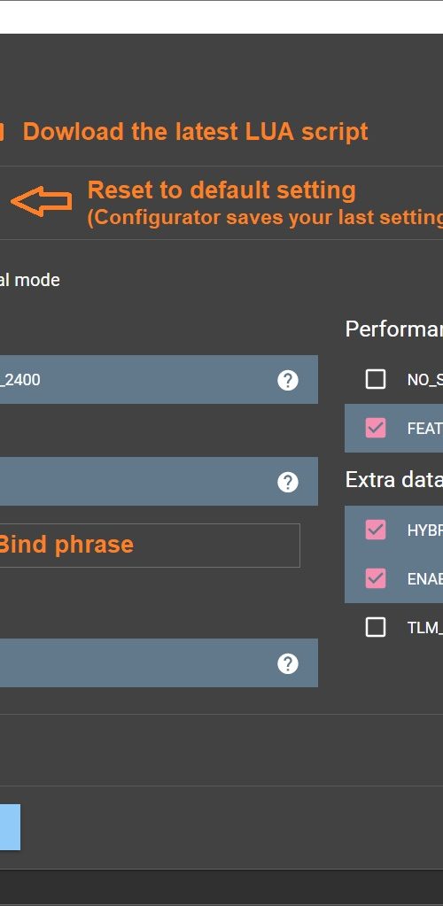Toggle the HYBR extra data checkbox

(376, 530)
